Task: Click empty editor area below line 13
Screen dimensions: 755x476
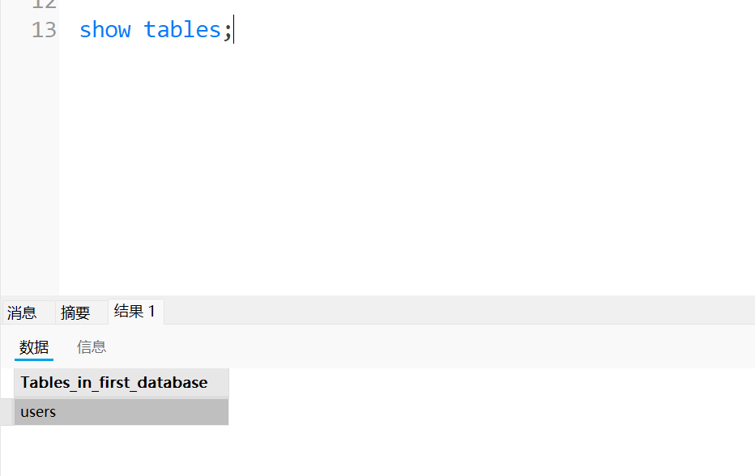Action: [x=405, y=162]
